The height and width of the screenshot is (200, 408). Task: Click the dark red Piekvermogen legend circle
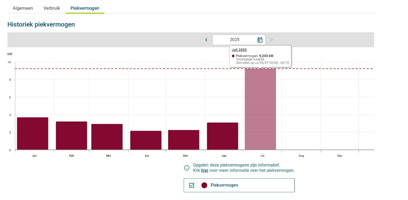204,185
